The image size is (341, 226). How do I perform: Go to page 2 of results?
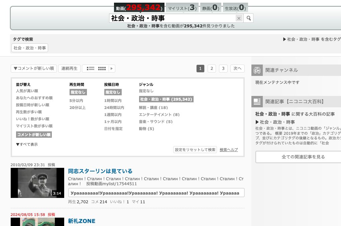point(212,69)
